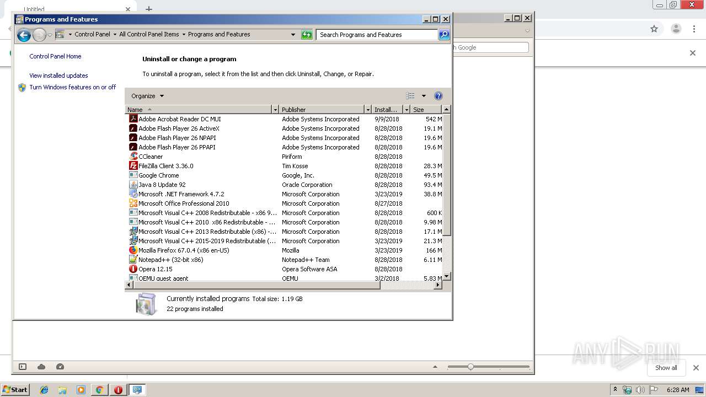Select the Opera 12.15 program icon
This screenshot has width=706, height=397.
tap(133, 269)
